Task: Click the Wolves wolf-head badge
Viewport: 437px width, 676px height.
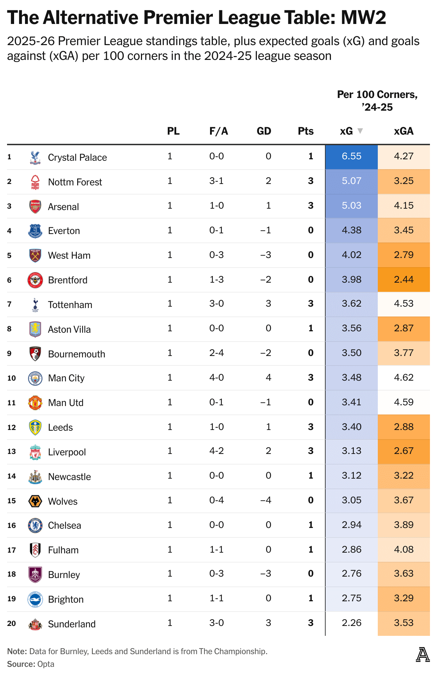Action: pyautogui.click(x=35, y=501)
